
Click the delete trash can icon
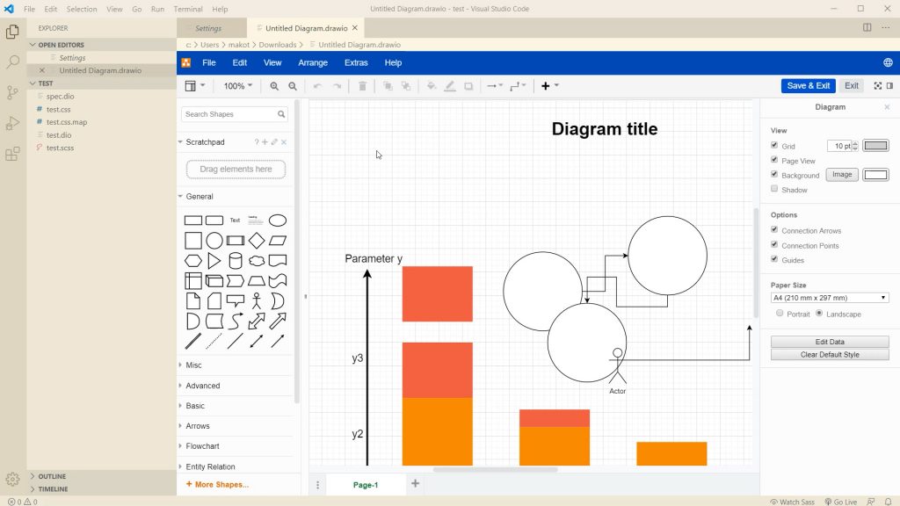[x=362, y=86]
